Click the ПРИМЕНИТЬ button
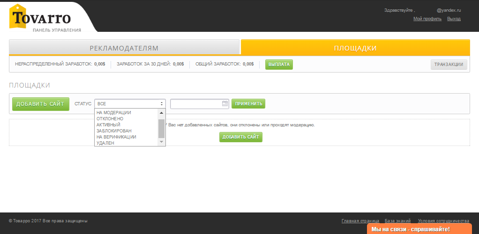479x234 pixels. click(x=248, y=104)
